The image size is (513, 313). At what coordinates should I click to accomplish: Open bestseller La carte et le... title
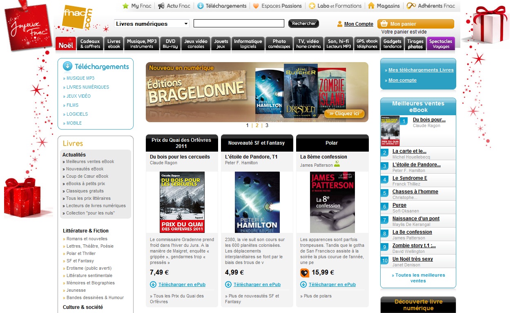[x=409, y=151]
